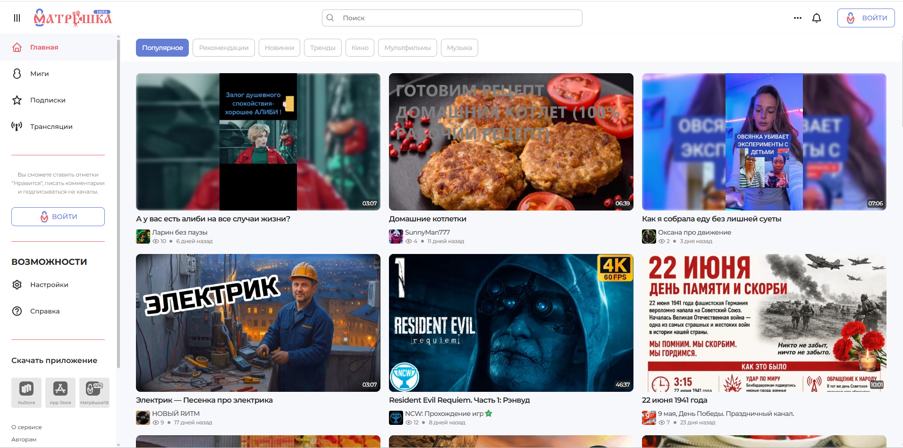Click the Миги icon in sidebar
The width and height of the screenshot is (903, 448).
(x=17, y=74)
